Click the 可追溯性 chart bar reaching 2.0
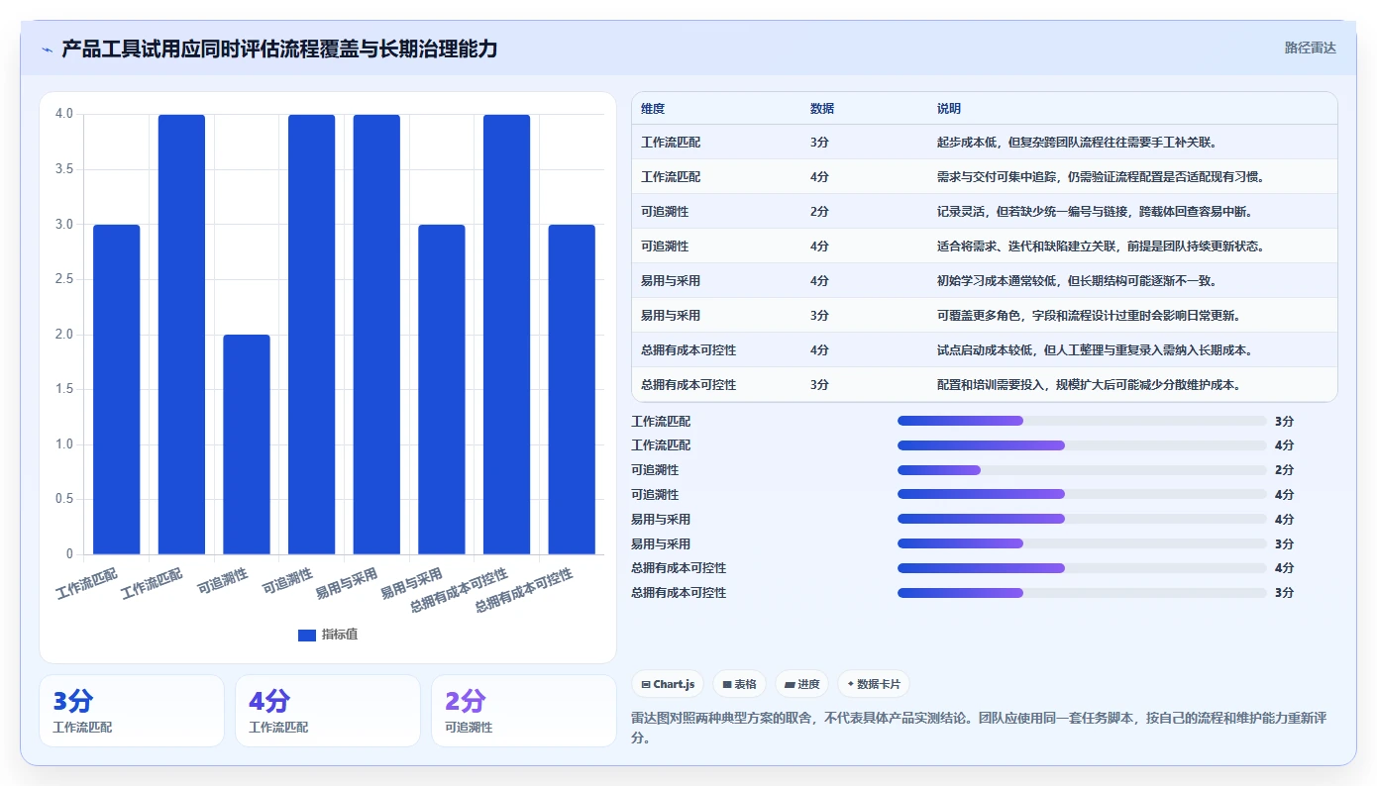Viewport: 1377px width, 786px height. [x=247, y=444]
